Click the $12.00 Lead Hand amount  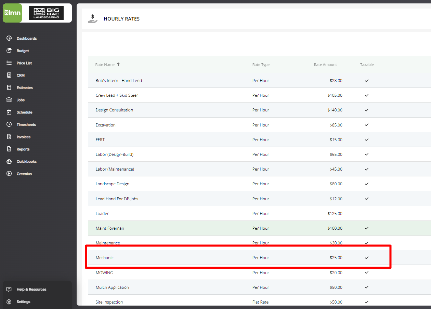(336, 199)
